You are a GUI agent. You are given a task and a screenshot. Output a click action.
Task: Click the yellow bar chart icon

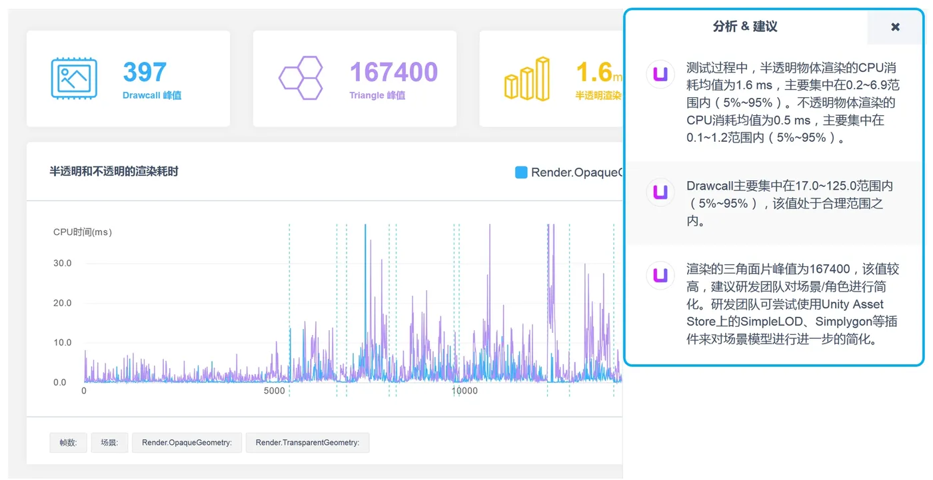tap(527, 79)
